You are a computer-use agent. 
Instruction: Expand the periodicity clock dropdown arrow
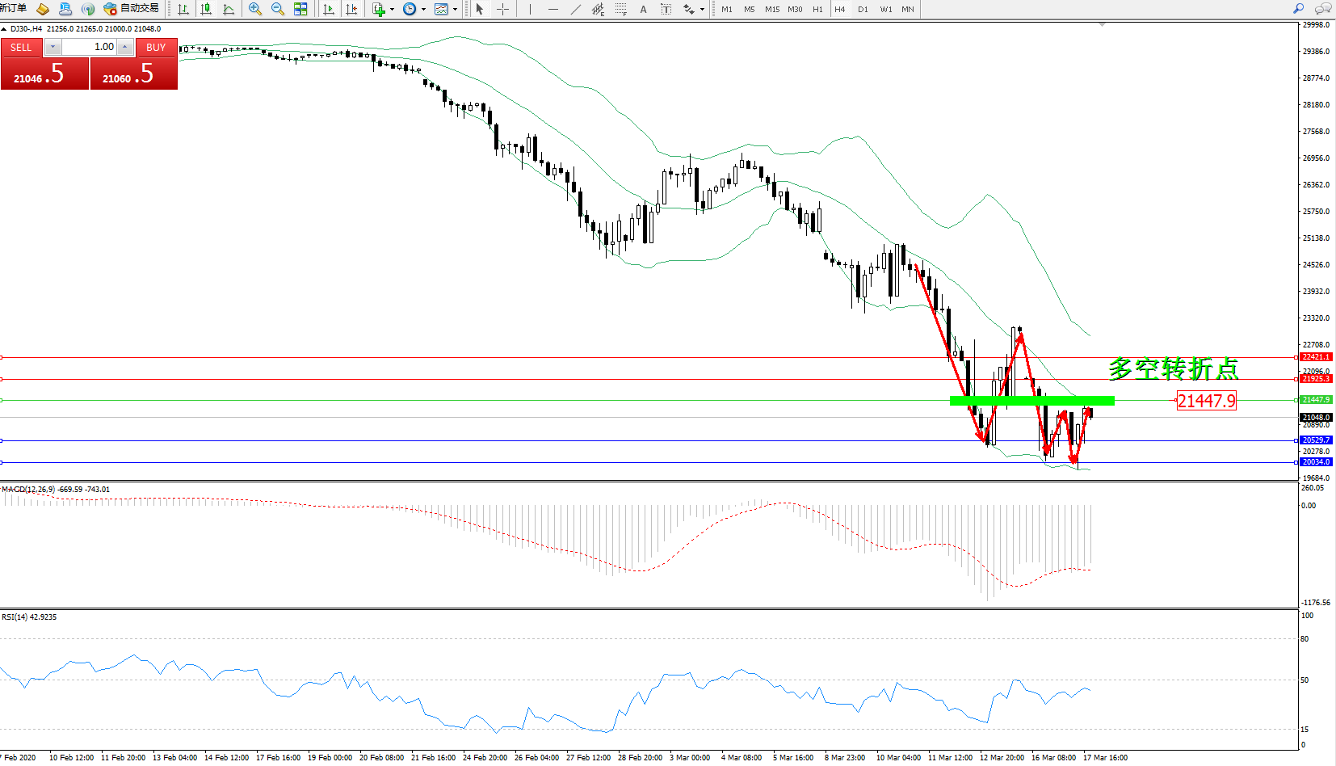pos(423,10)
